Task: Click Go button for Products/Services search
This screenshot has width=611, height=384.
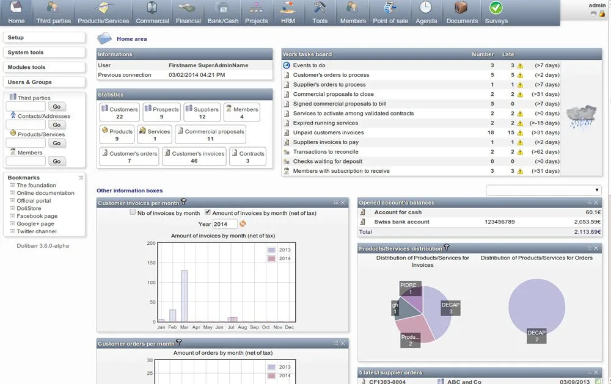Action: click(56, 143)
